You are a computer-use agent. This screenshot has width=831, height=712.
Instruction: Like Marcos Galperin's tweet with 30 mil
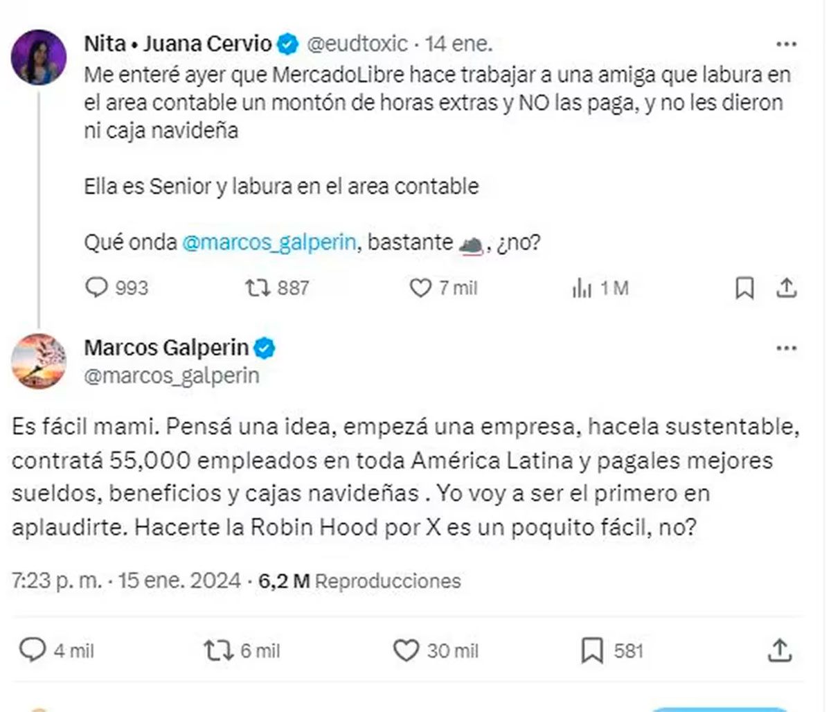(406, 650)
